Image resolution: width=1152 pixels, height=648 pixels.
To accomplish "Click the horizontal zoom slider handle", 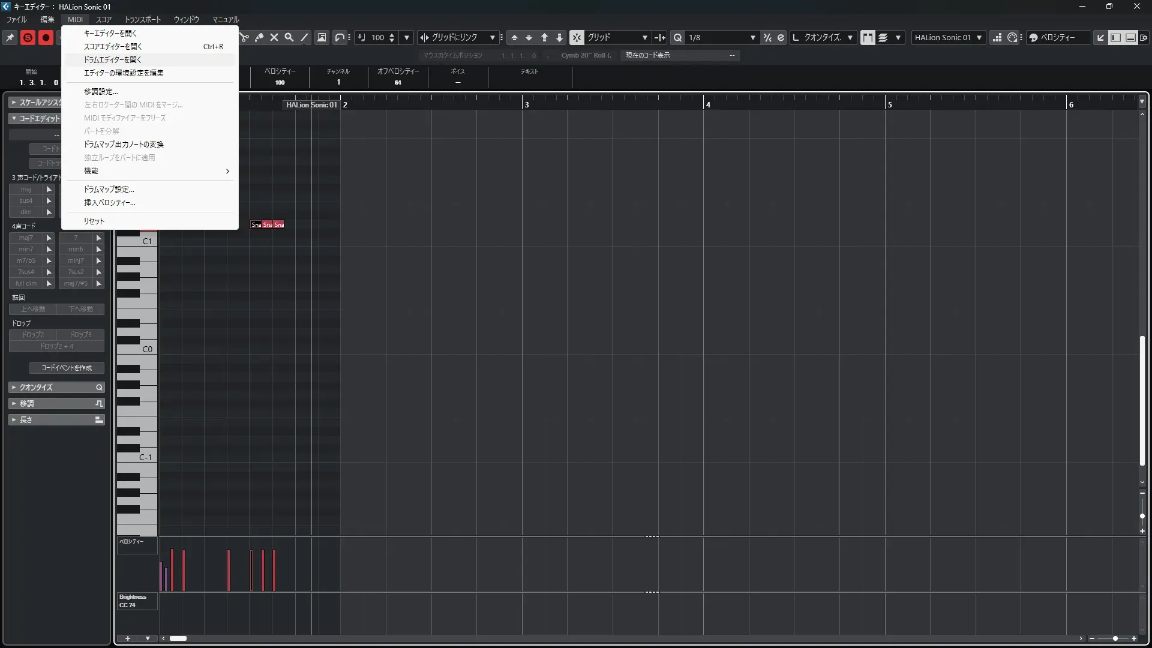I will [1115, 638].
